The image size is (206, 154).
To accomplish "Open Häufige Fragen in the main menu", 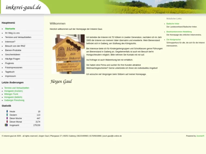I will pos(13,59).
